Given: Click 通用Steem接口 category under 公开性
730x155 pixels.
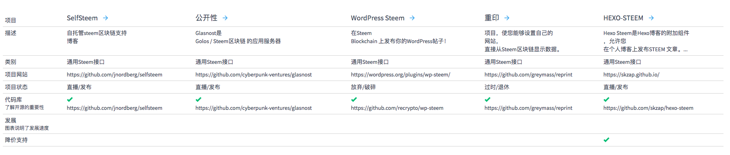Looking at the screenshot, I should coord(214,62).
